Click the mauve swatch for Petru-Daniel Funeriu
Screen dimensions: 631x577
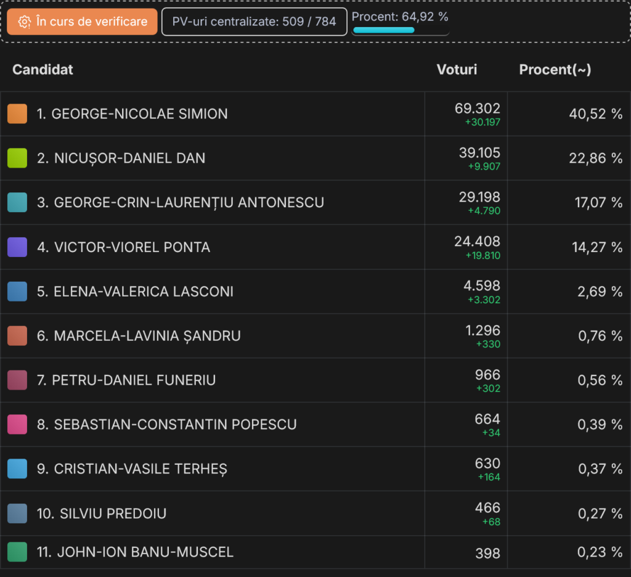point(17,380)
